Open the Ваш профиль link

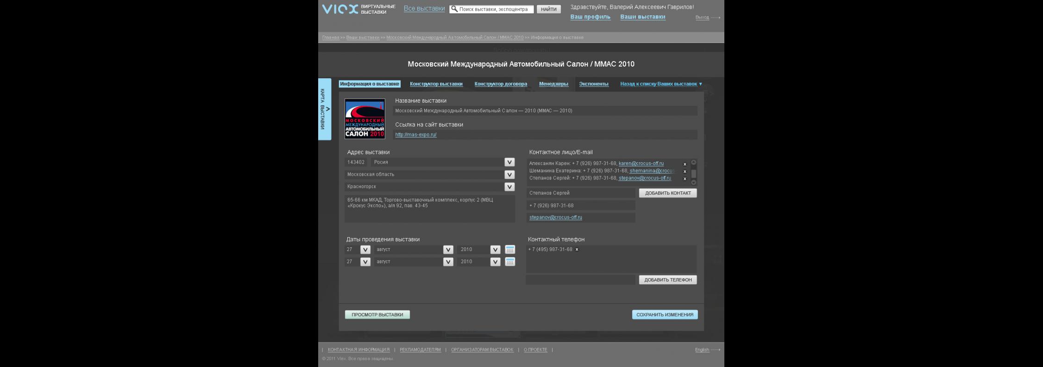tap(590, 17)
